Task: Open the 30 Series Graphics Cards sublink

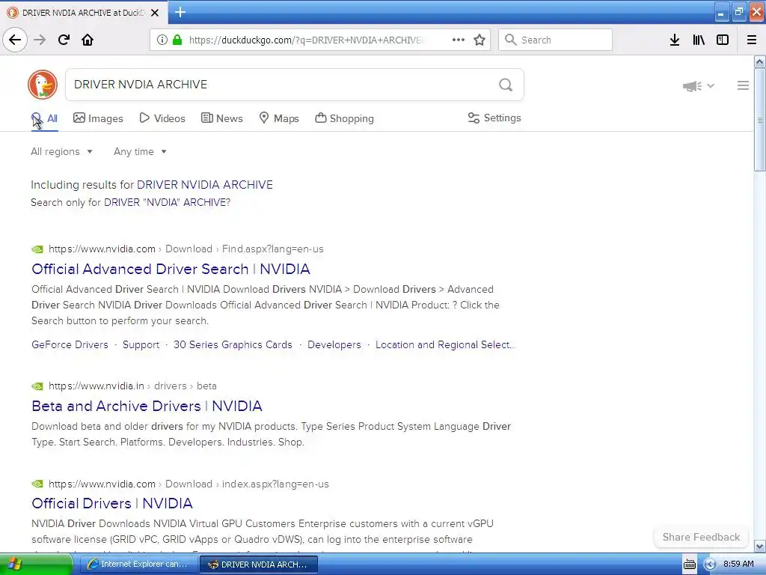Action: pyautogui.click(x=233, y=344)
